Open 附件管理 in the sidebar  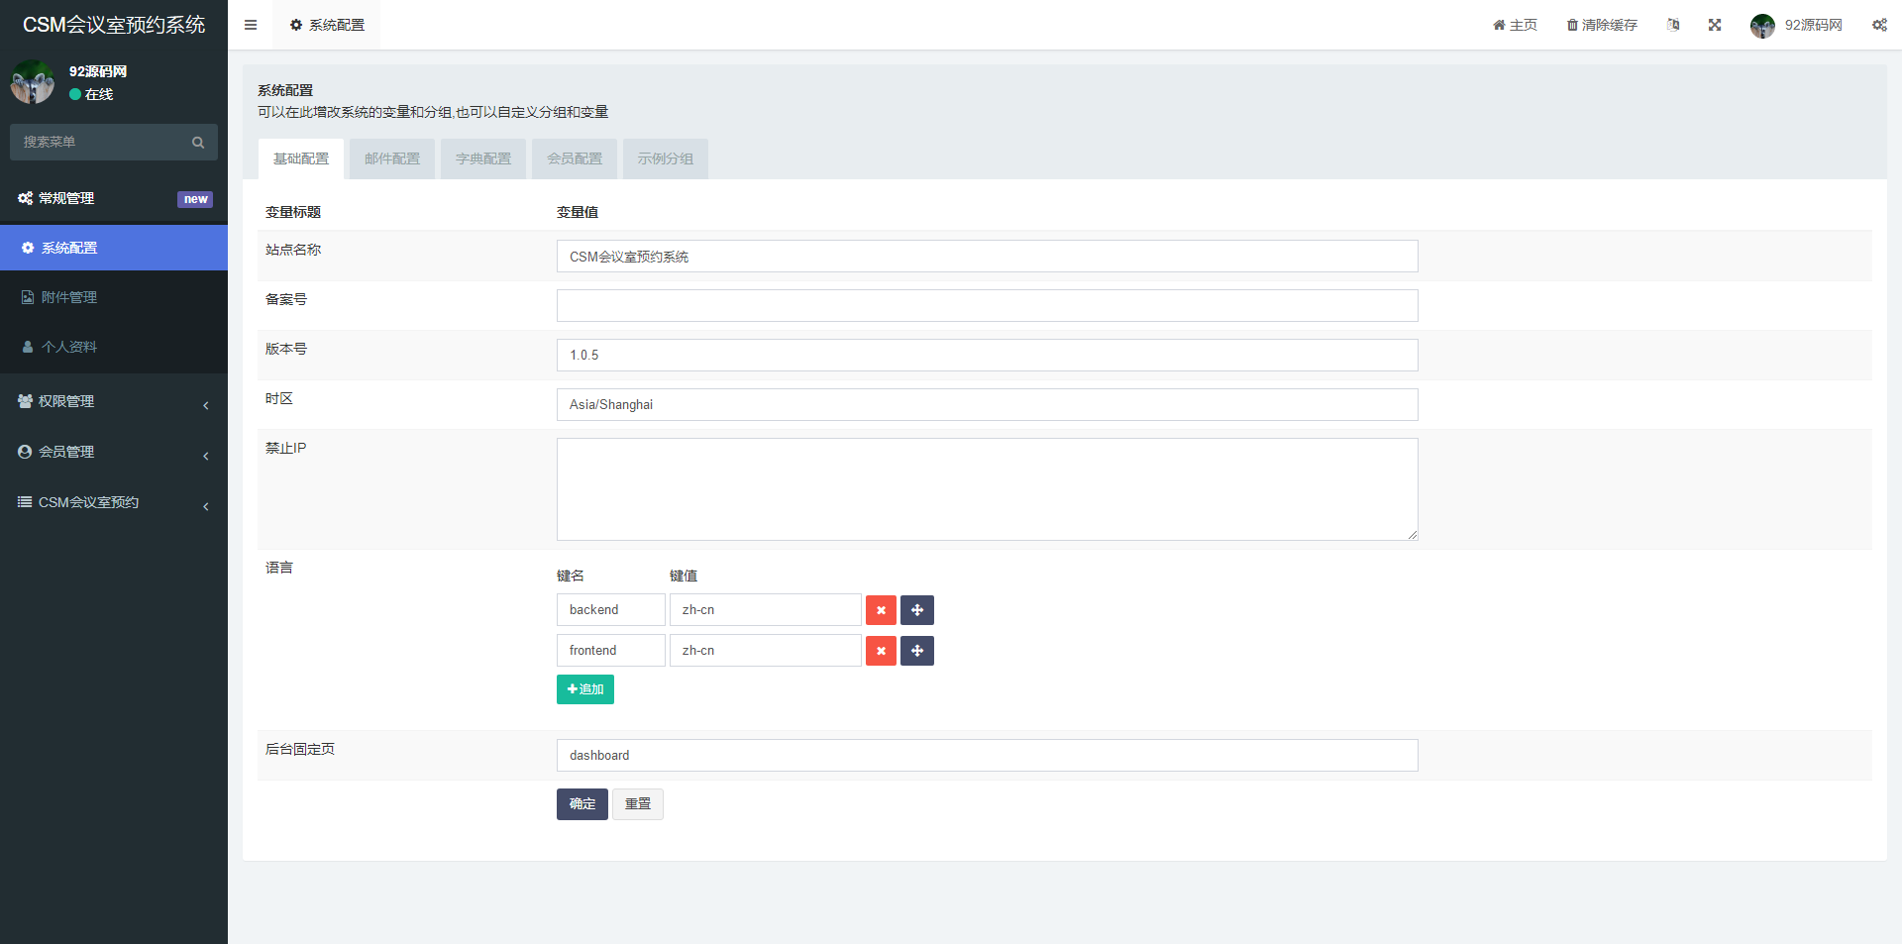(x=69, y=297)
